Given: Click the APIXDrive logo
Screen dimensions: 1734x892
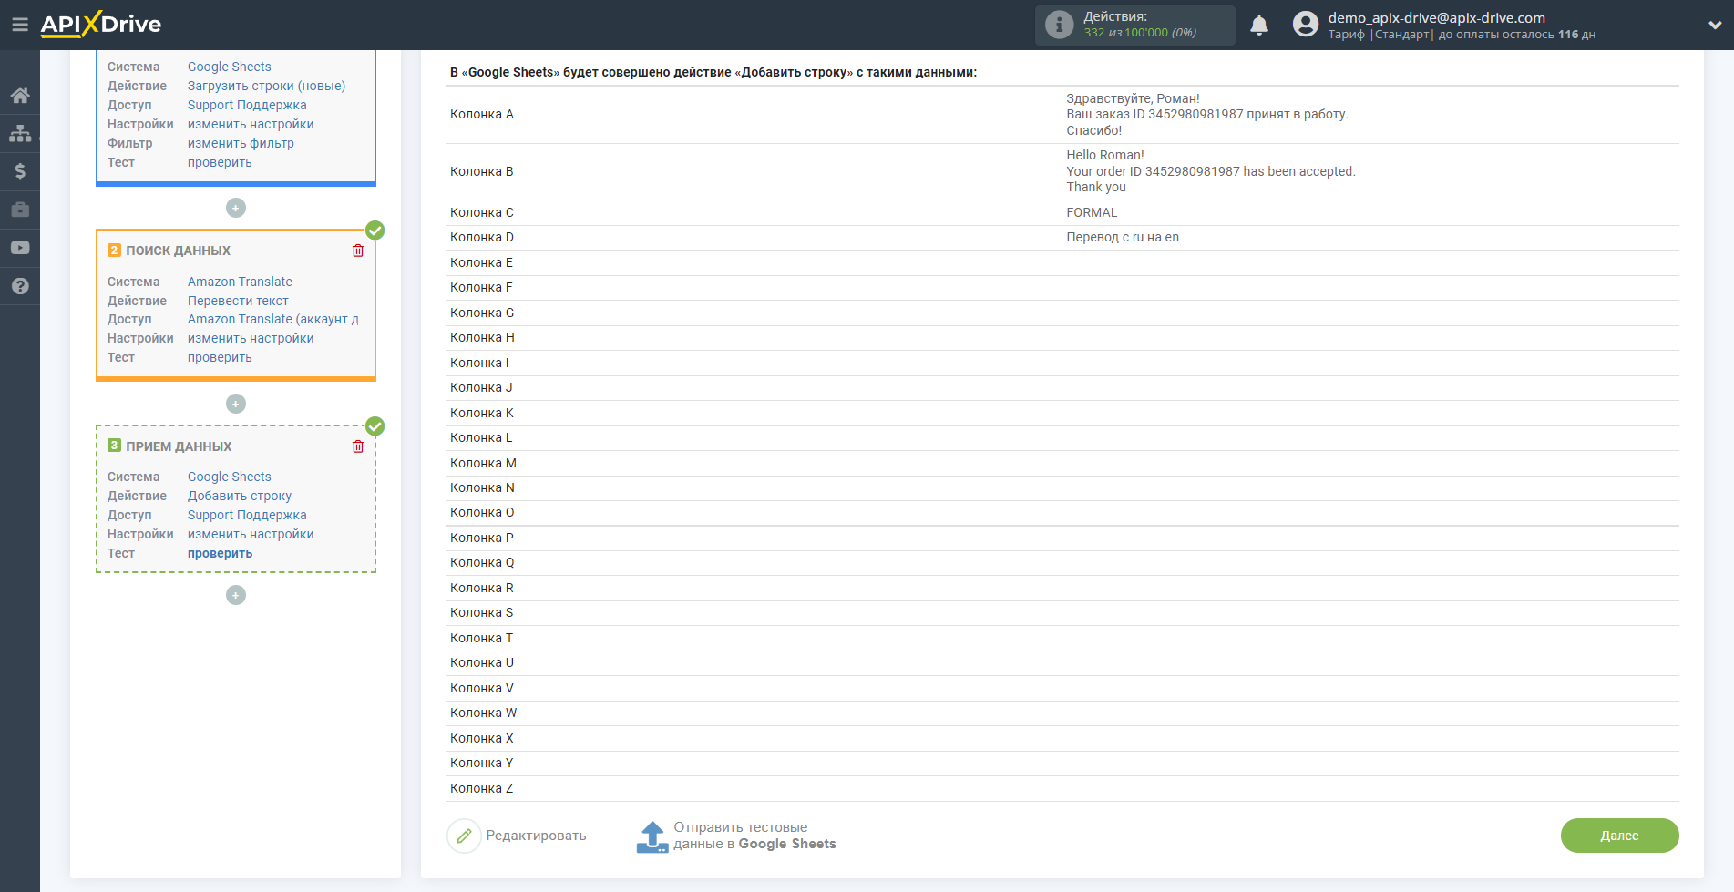Looking at the screenshot, I should pyautogui.click(x=101, y=25).
